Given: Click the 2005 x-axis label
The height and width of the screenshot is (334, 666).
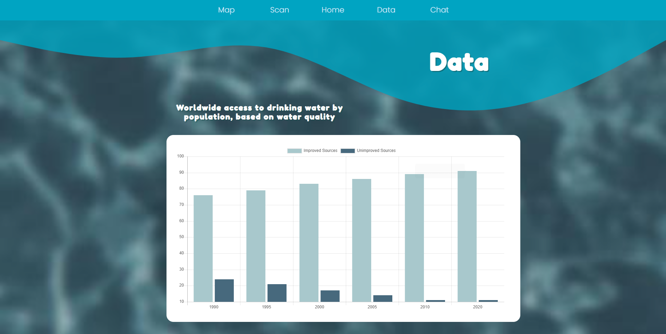Looking at the screenshot, I should [x=372, y=307].
